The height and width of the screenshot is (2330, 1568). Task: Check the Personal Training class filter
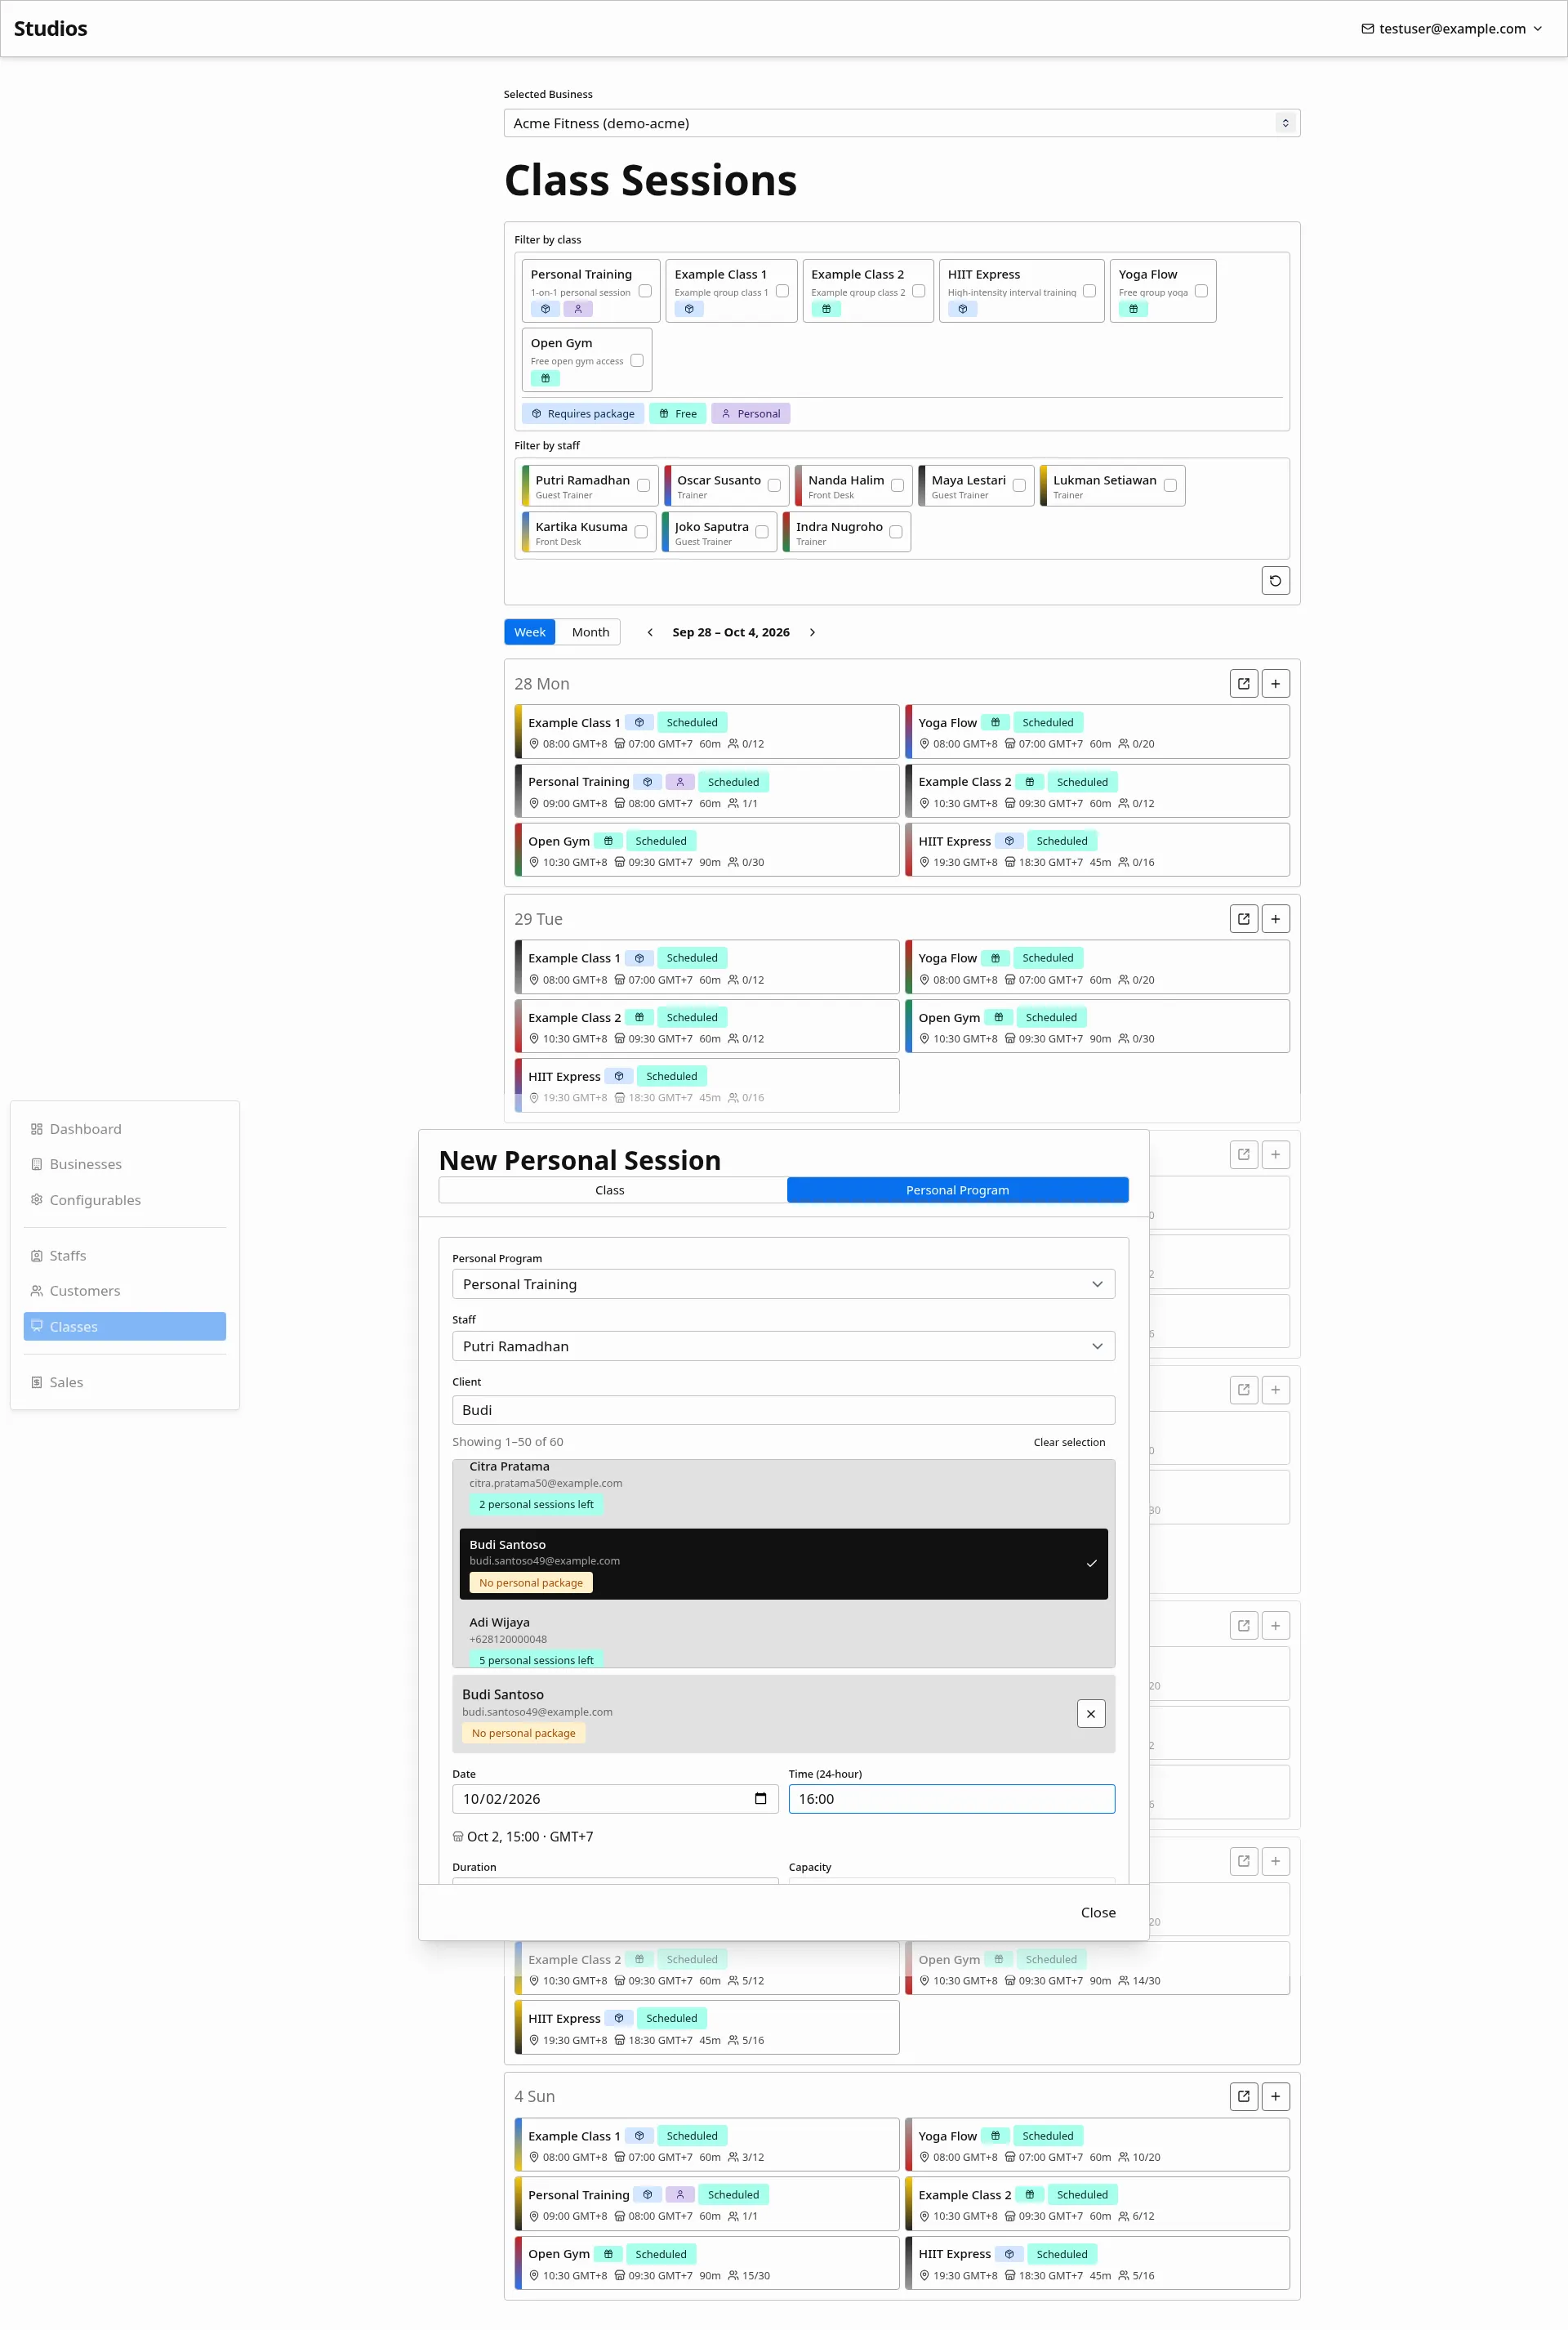645,291
